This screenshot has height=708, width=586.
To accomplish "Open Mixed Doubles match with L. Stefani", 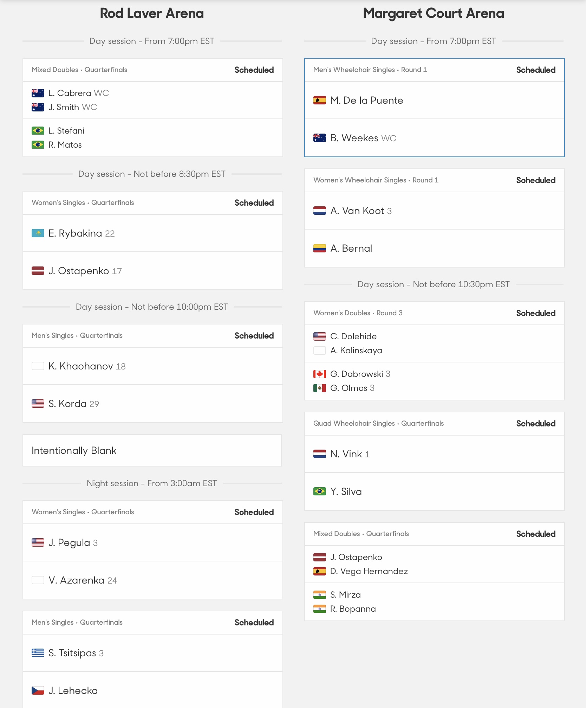I will (x=153, y=108).
